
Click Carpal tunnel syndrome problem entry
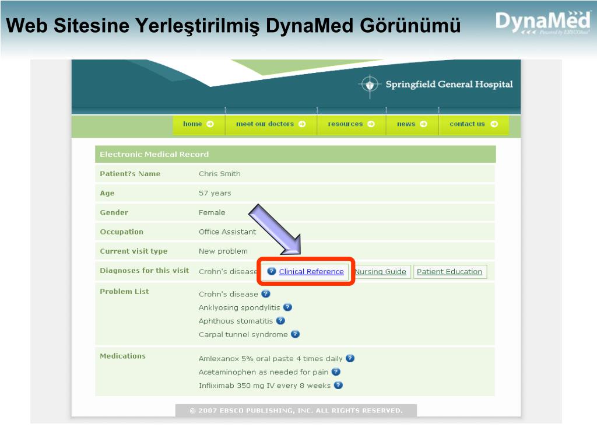pos(243,334)
